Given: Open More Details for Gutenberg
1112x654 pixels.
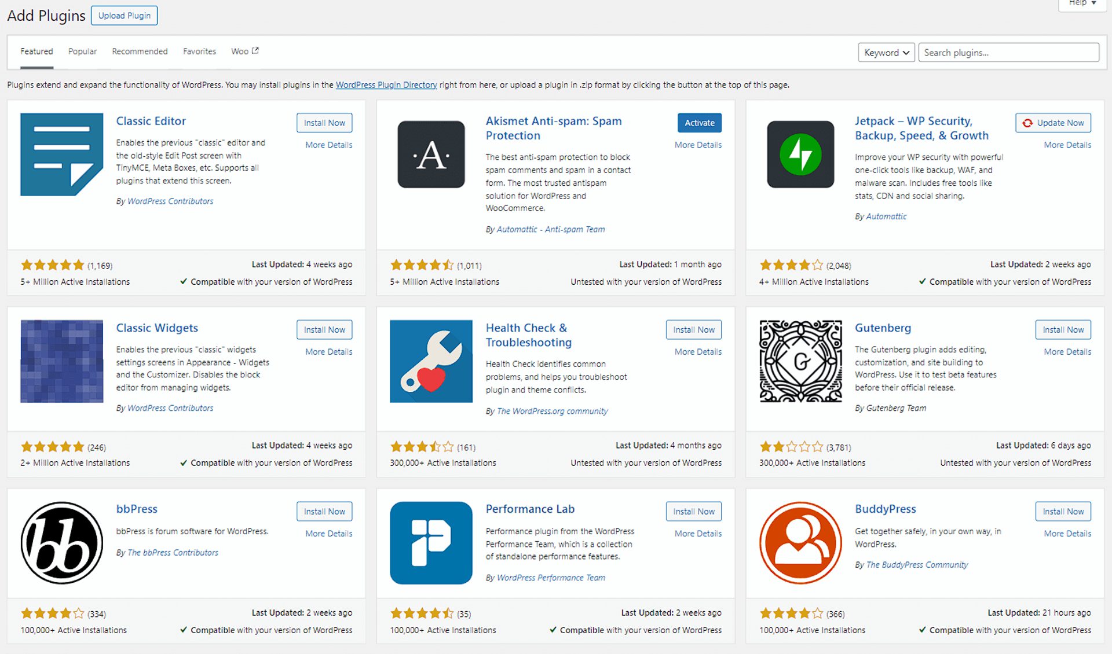Looking at the screenshot, I should (1067, 352).
